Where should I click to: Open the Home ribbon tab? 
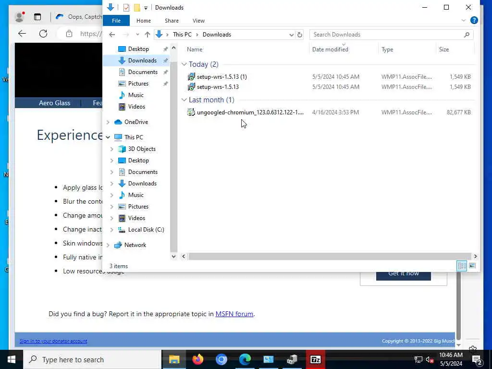(144, 20)
